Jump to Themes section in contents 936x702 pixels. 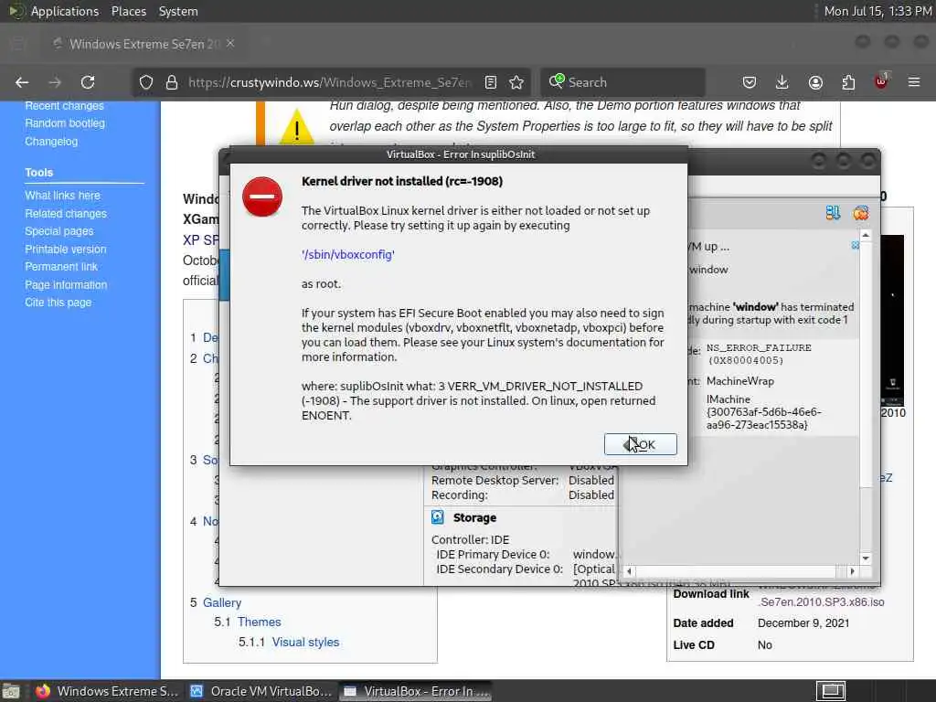click(x=259, y=622)
